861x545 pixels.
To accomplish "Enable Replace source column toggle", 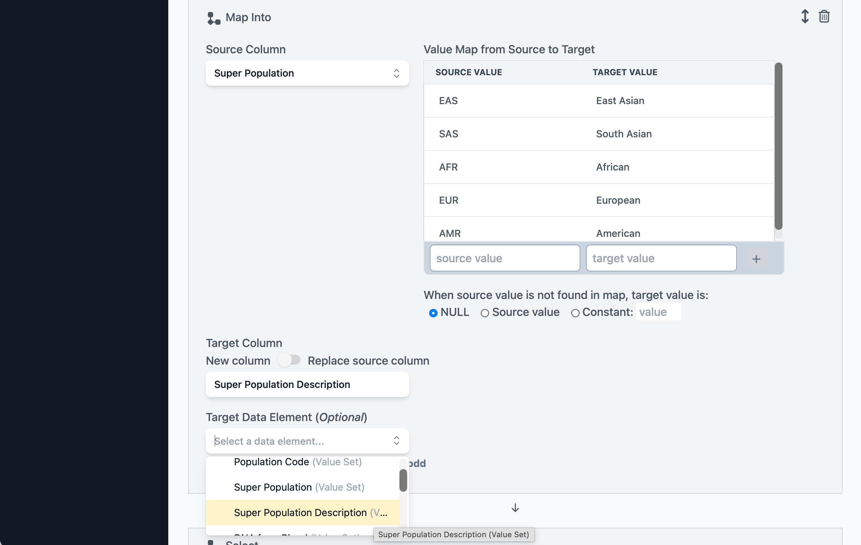I will (289, 360).
